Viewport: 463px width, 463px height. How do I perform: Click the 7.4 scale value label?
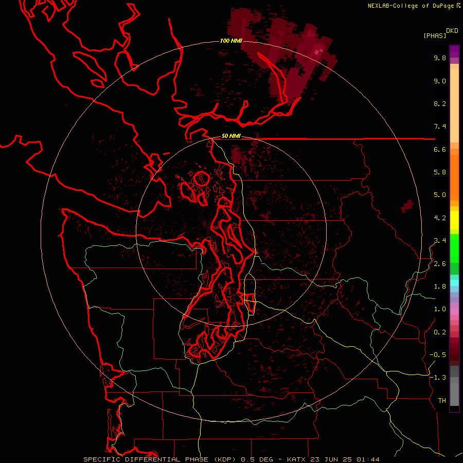point(440,127)
